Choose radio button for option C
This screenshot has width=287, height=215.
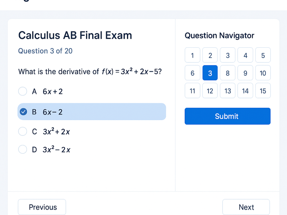point(23,132)
